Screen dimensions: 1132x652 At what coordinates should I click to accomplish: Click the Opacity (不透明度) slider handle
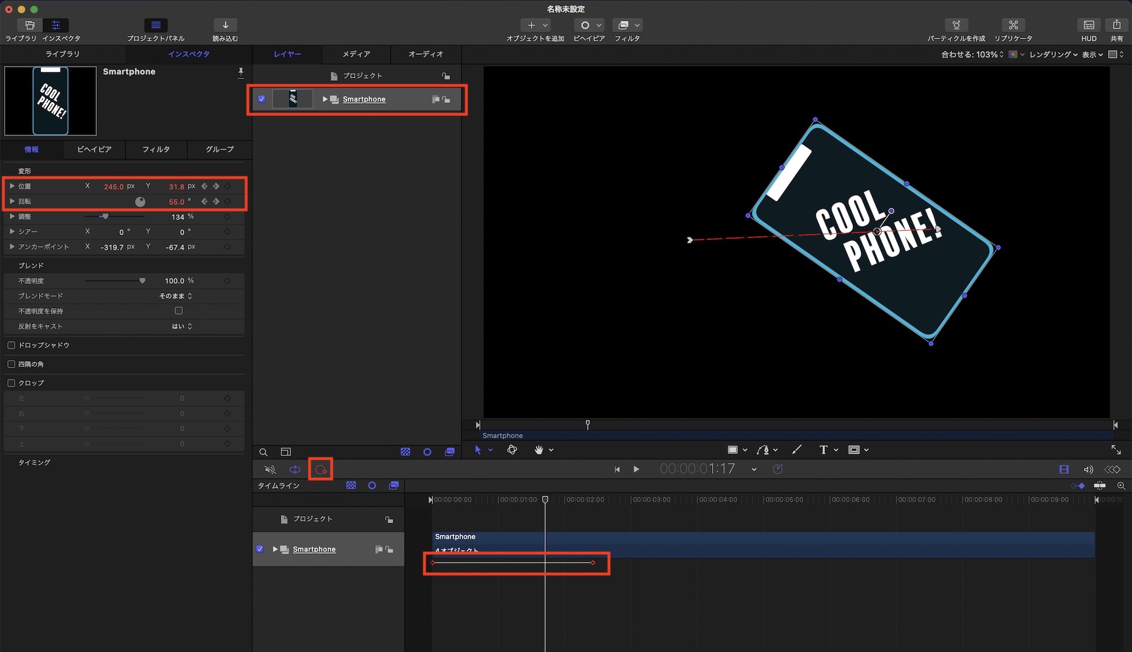click(x=142, y=281)
